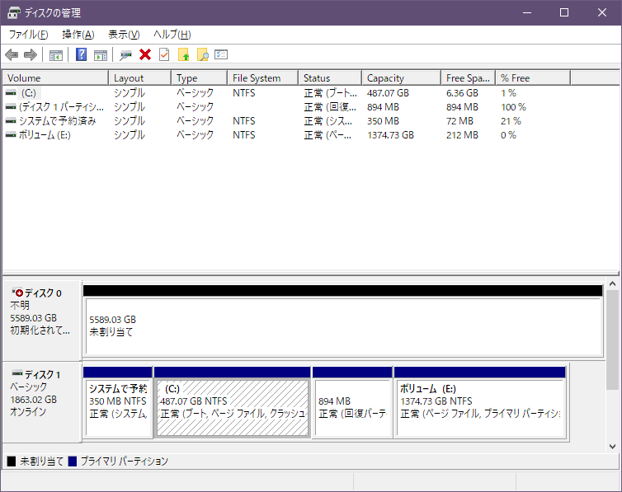Click drive icon of (C:) row
Viewport: 622px width, 492px height.
(11, 92)
